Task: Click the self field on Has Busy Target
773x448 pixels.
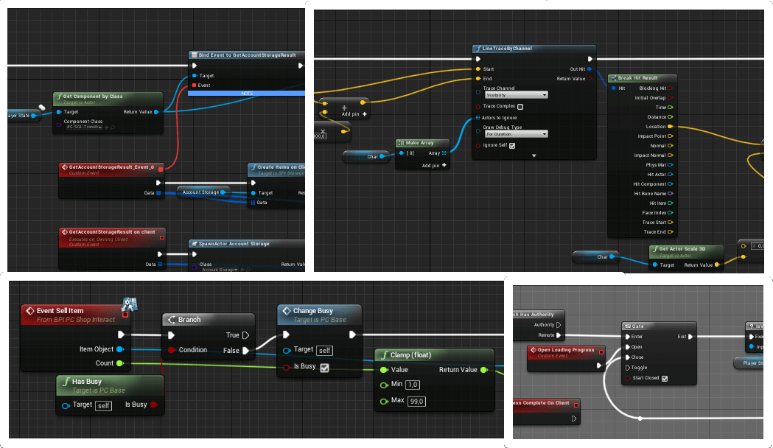Action: 103,405
